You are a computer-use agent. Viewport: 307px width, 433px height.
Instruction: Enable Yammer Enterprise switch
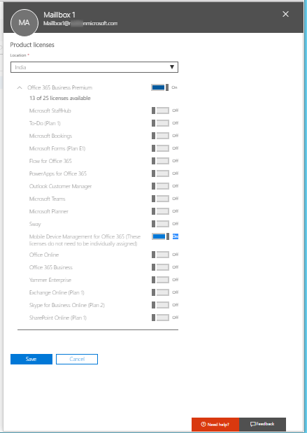pos(160,280)
